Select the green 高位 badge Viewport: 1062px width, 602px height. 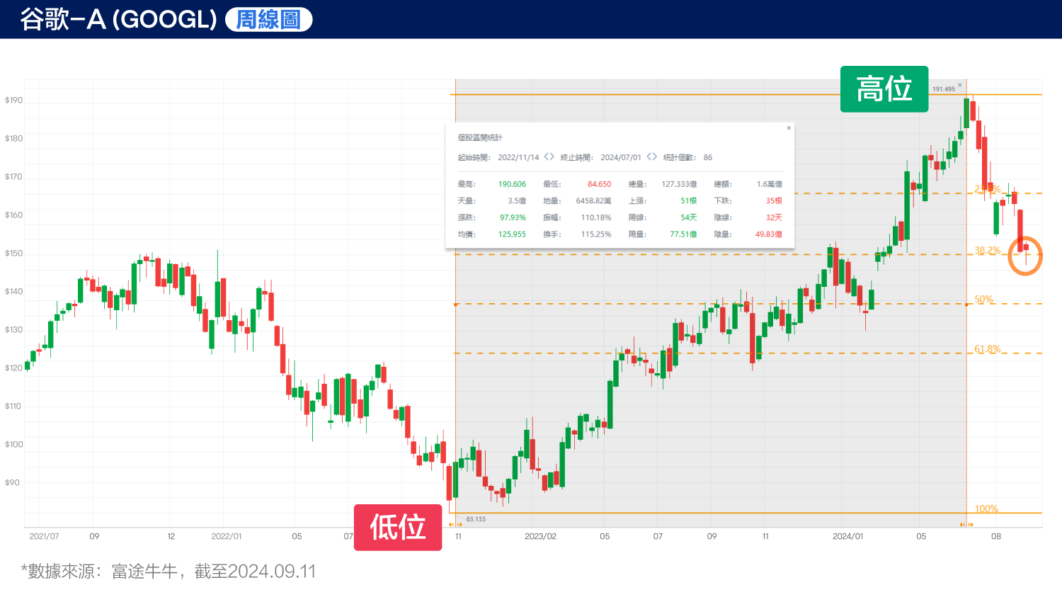pos(884,89)
